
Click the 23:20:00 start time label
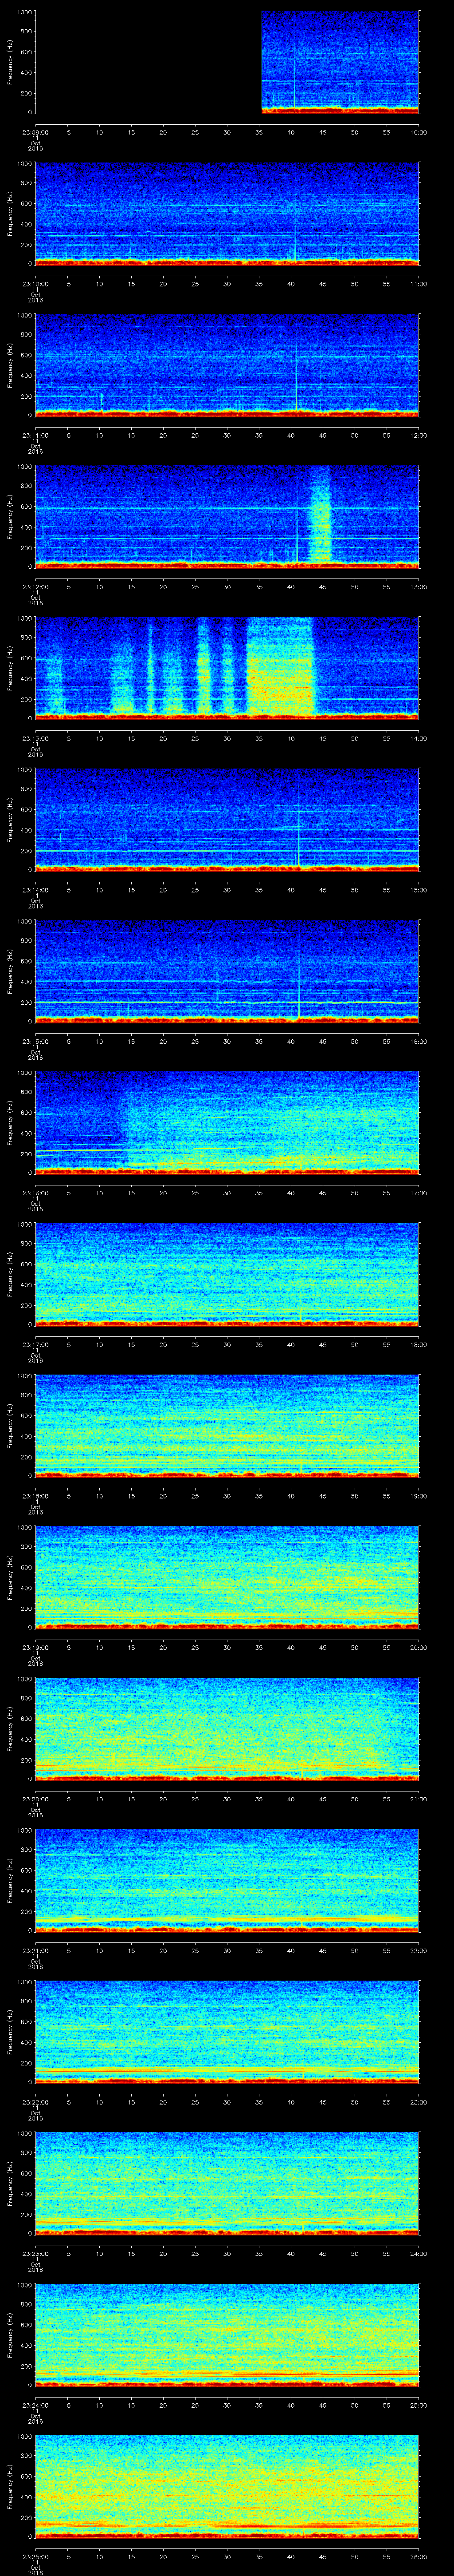35,1799
